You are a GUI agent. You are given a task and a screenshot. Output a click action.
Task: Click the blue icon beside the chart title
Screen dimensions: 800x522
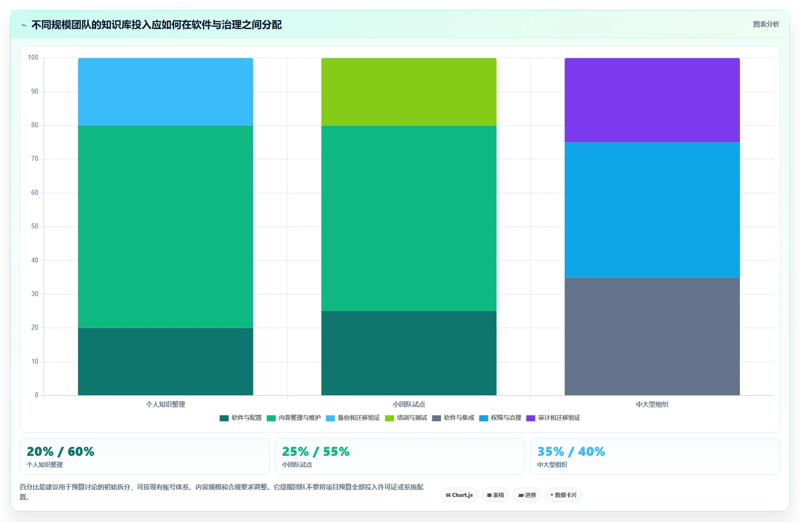[x=24, y=25]
